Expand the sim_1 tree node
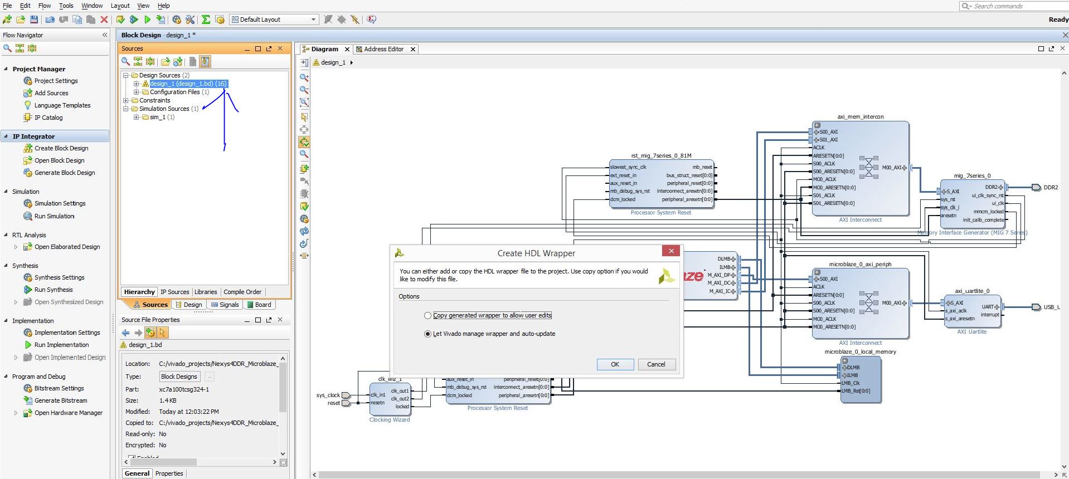 (x=137, y=117)
